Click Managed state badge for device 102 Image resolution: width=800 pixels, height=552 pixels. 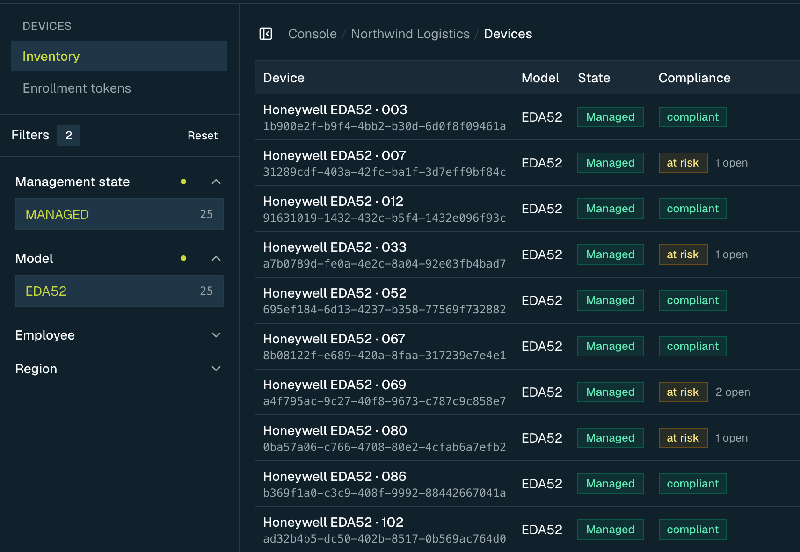pyautogui.click(x=611, y=530)
